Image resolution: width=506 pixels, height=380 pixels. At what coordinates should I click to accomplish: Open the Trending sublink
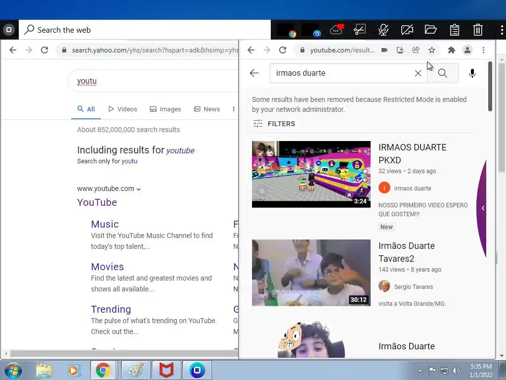coord(111,309)
